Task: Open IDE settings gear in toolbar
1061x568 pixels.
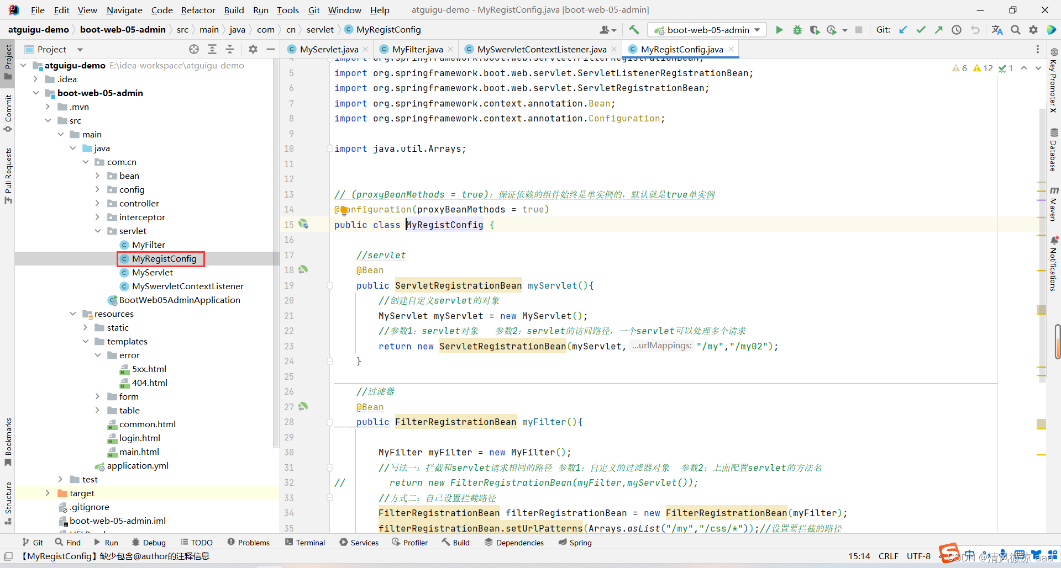Action: pyautogui.click(x=1033, y=30)
